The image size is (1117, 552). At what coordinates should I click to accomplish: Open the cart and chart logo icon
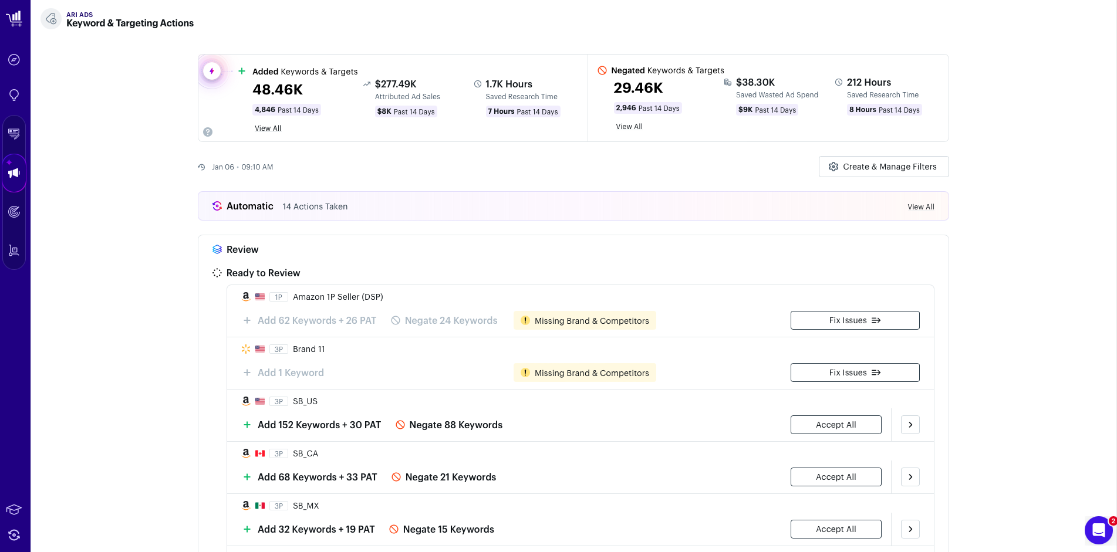point(14,19)
